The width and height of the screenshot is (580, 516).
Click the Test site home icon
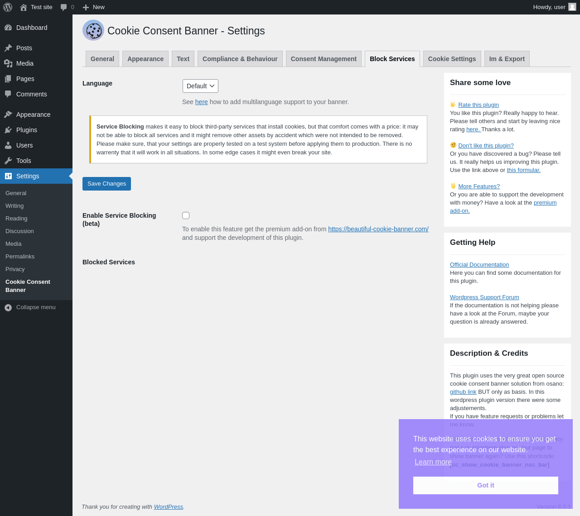(24, 7)
